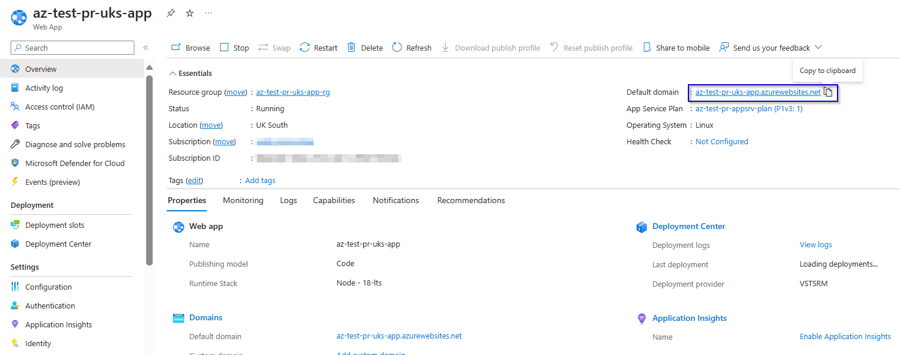900x355 pixels.
Task: Switch to the Notifications tab
Action: tap(396, 200)
